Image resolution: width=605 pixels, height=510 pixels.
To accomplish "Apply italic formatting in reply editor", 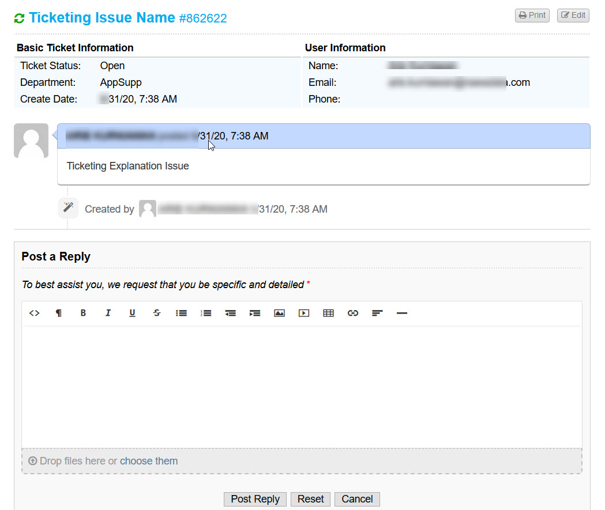I will coord(108,313).
